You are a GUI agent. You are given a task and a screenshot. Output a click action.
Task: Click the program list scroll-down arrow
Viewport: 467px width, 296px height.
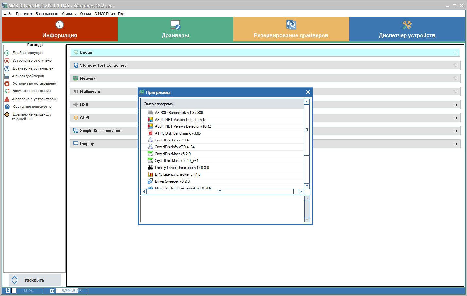(x=307, y=186)
